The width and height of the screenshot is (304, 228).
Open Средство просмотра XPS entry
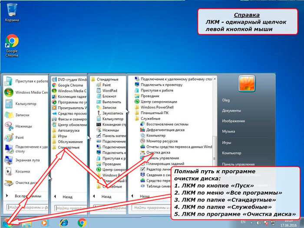coord(69,113)
